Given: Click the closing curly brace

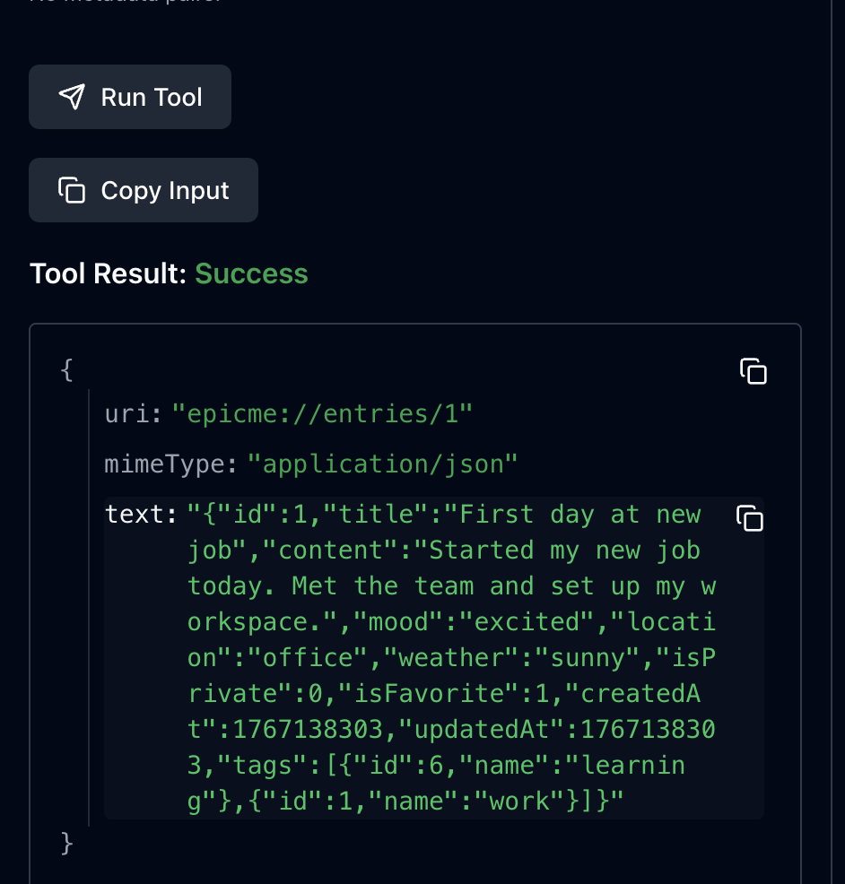Looking at the screenshot, I should coord(65,844).
